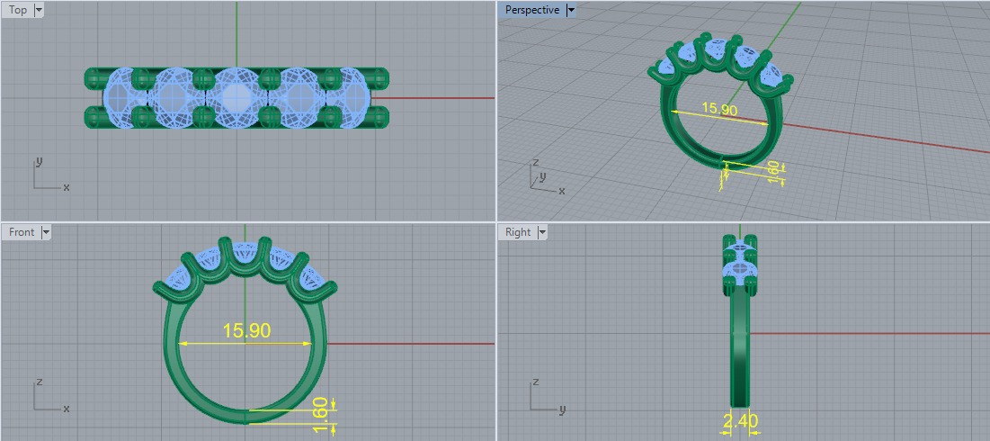Select the 2.40 dimension in Right view
The image size is (990, 441).
click(x=741, y=421)
